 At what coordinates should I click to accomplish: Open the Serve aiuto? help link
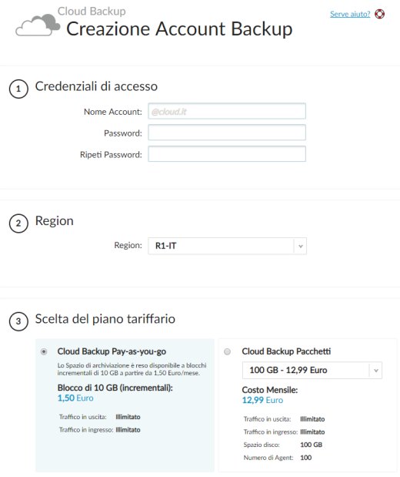350,14
